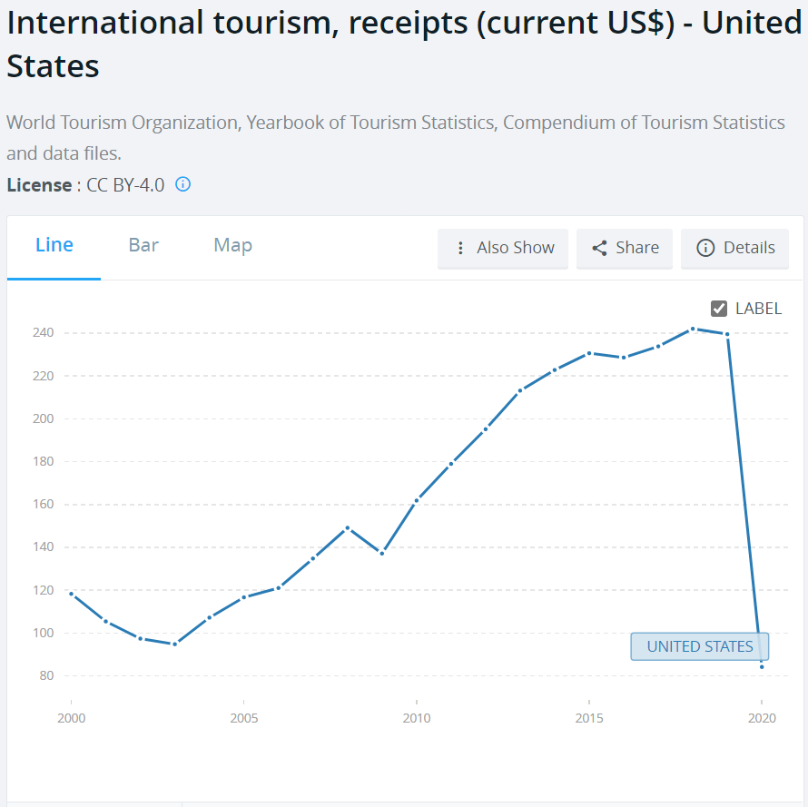Click the 2003 lowest early data point
808x807 pixels.
[174, 644]
